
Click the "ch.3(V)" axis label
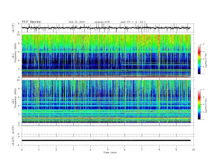(13, 130)
